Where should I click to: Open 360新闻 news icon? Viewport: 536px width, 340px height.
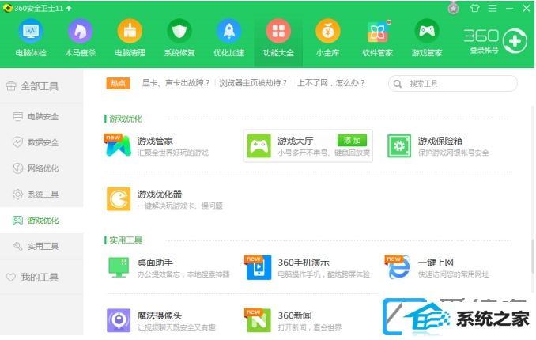(259, 320)
